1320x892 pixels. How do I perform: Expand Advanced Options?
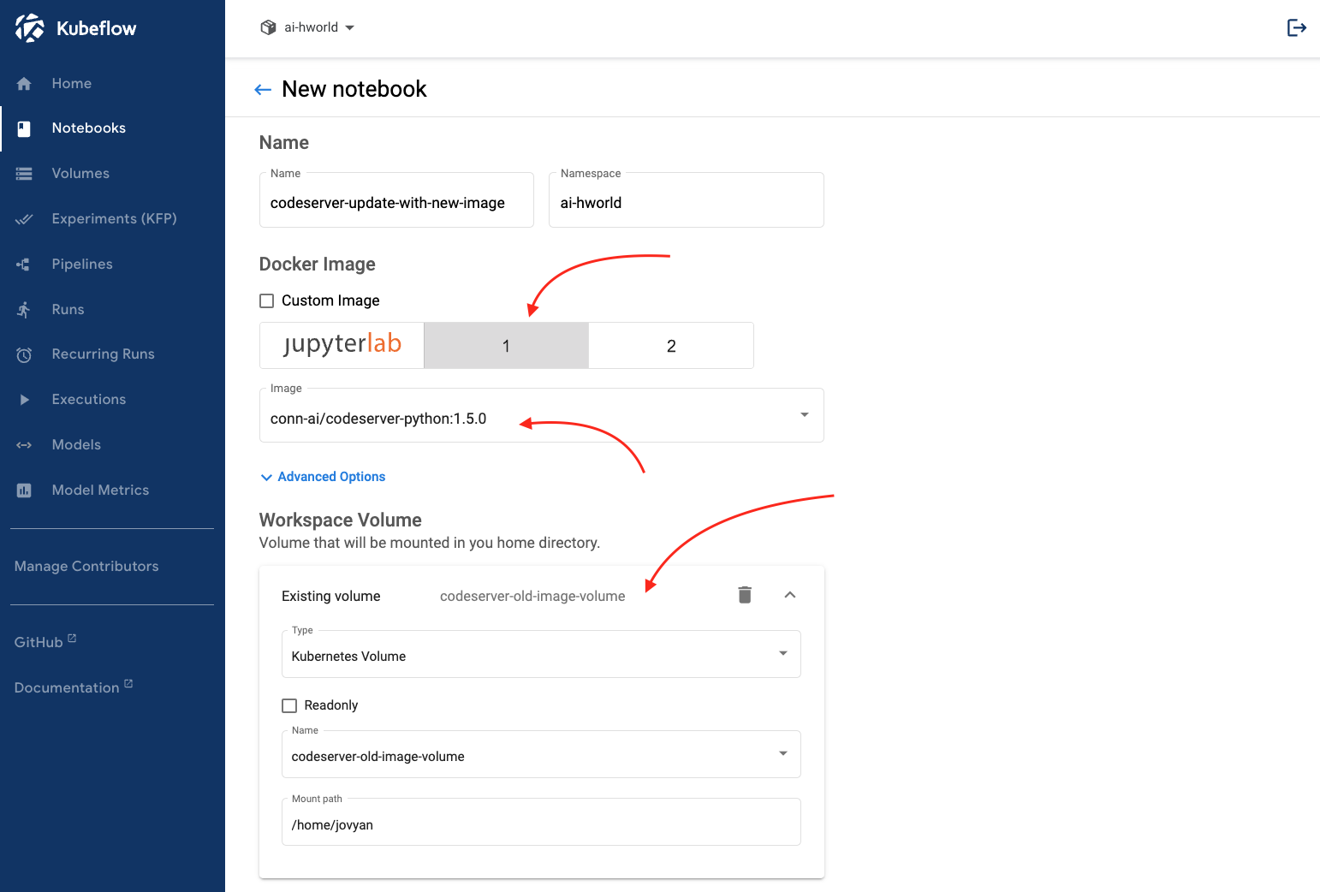tap(323, 477)
